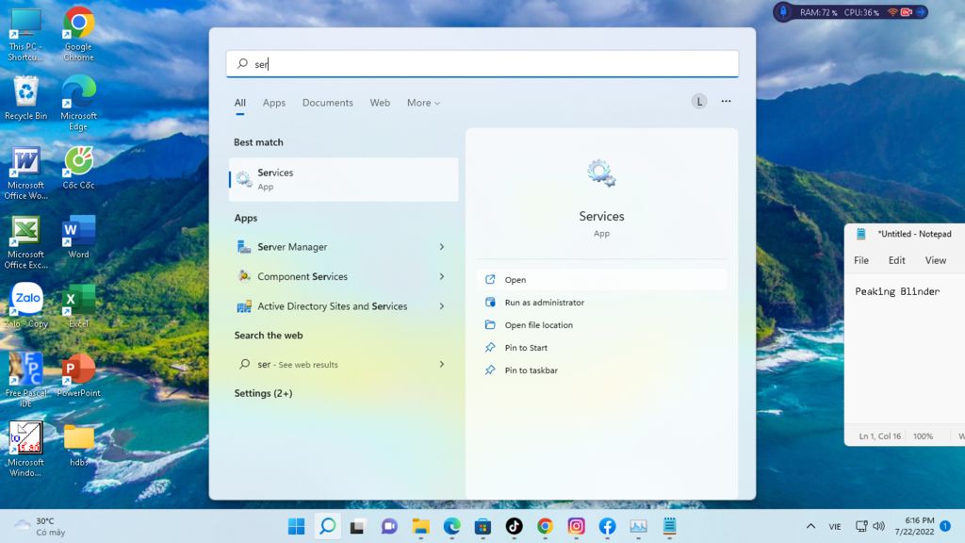The image size is (965, 543).
Task: Click the L account avatar in search
Action: click(698, 102)
